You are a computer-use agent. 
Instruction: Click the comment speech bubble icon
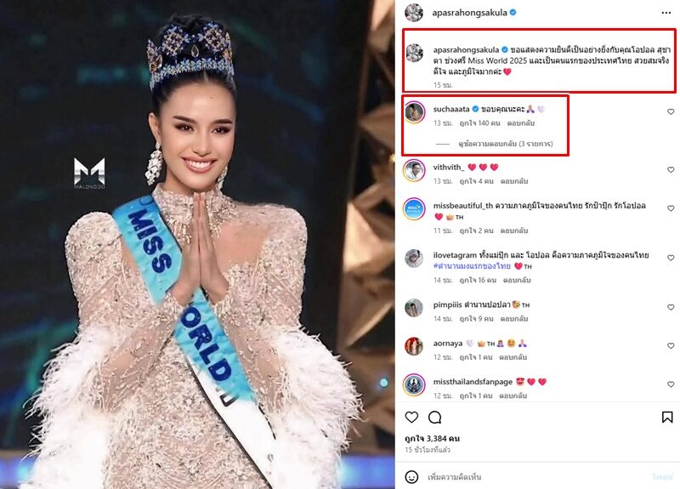434,418
